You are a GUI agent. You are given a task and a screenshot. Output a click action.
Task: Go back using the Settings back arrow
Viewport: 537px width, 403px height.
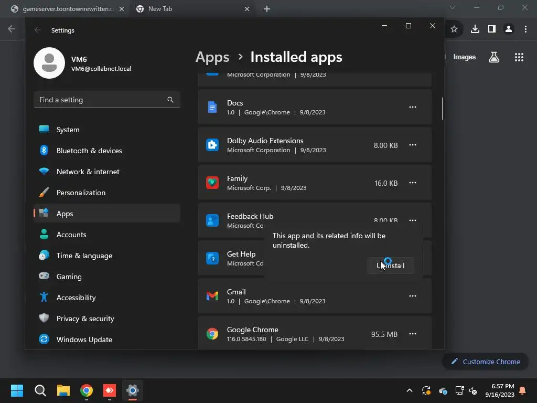click(38, 30)
